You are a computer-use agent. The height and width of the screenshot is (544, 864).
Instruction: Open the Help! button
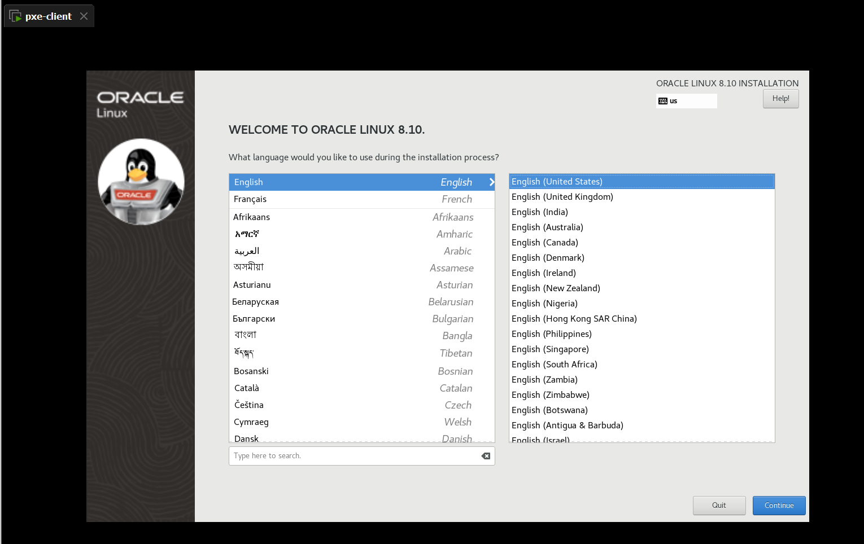[x=781, y=99]
